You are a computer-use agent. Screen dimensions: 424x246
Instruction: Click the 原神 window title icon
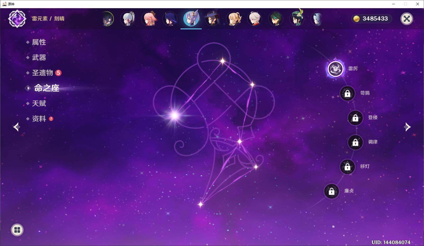4,4
